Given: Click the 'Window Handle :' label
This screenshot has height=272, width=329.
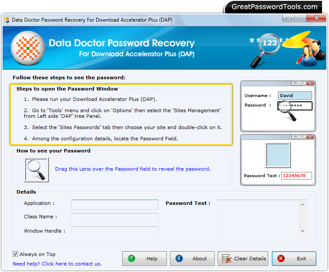Looking at the screenshot, I should click(45, 231).
